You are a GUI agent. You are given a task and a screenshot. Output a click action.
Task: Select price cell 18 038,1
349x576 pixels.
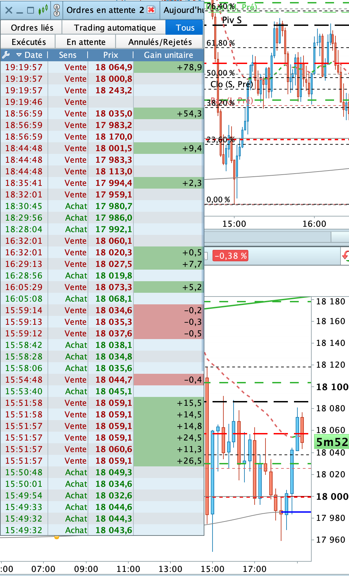pos(111,345)
